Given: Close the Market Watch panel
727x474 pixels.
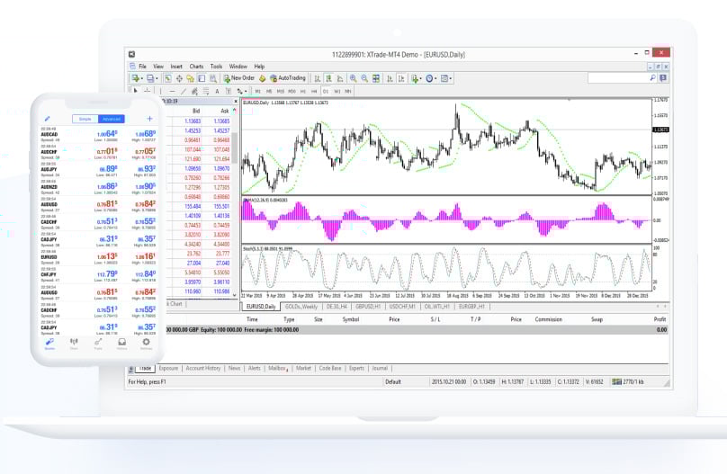Looking at the screenshot, I should pyautogui.click(x=236, y=102).
